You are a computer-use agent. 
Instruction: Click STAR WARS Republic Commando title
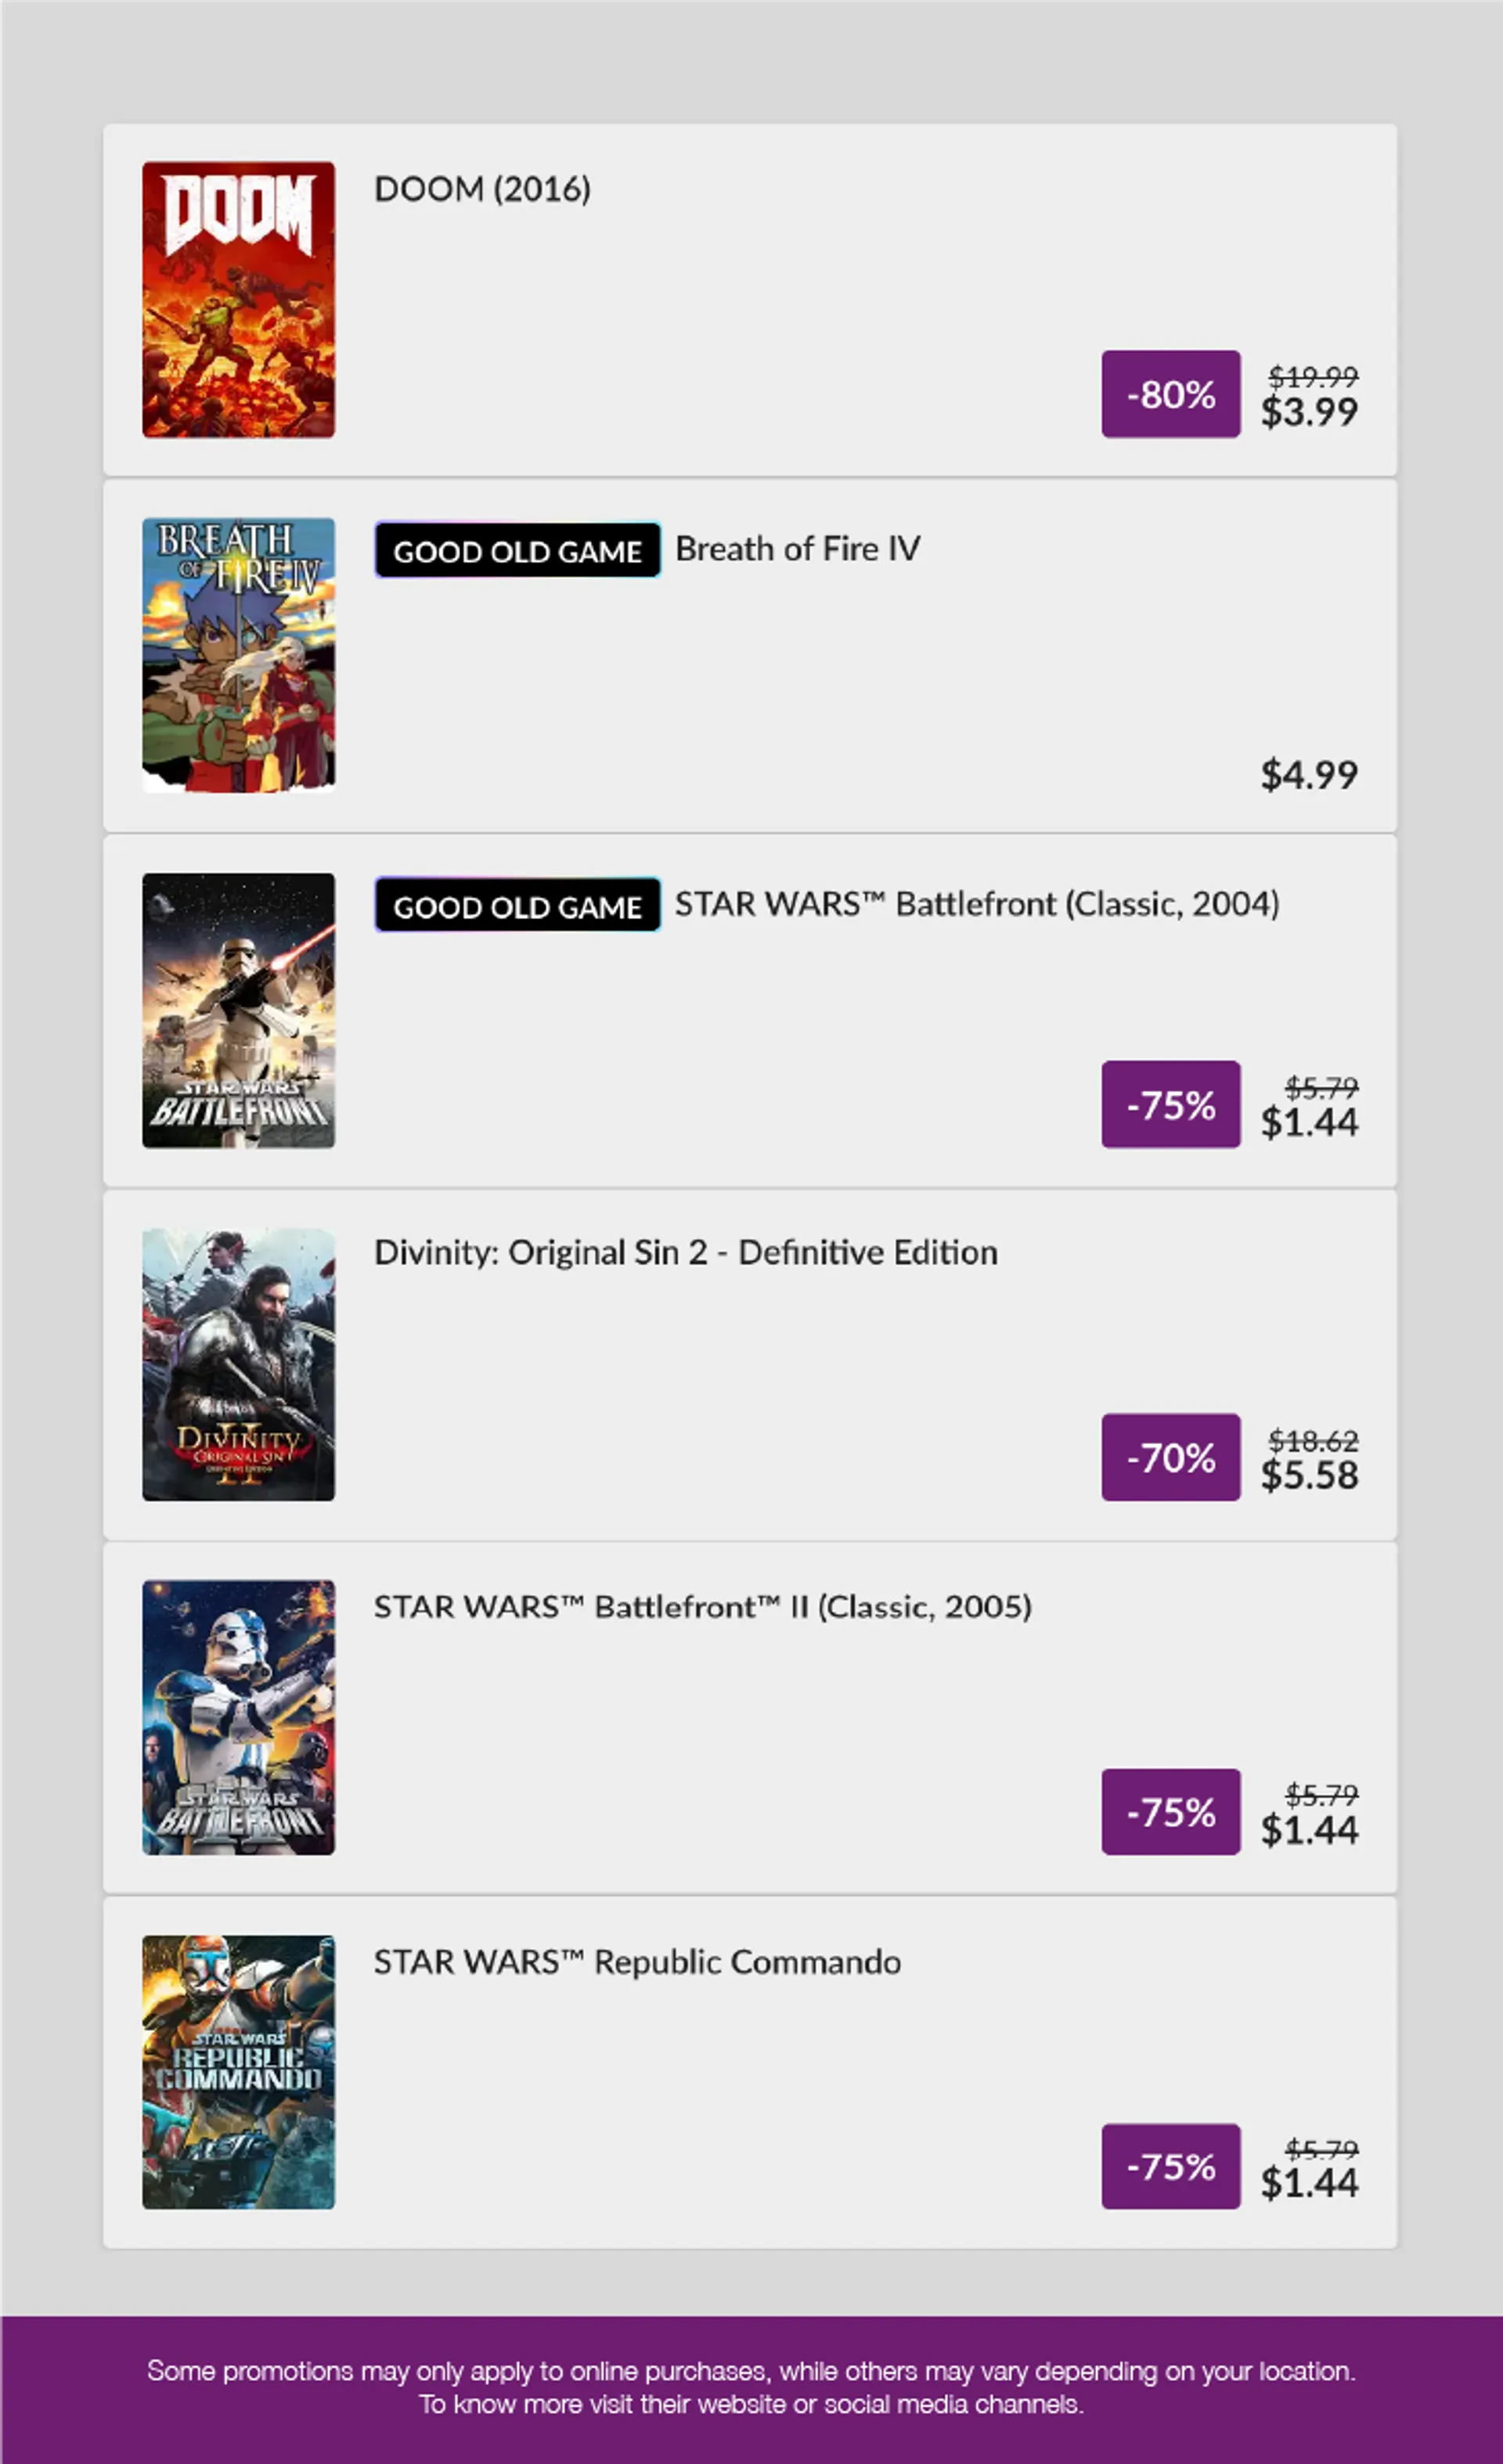(637, 1961)
